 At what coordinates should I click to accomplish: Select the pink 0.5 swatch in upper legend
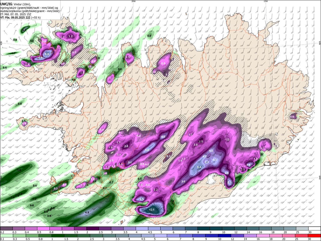click(x=43, y=228)
